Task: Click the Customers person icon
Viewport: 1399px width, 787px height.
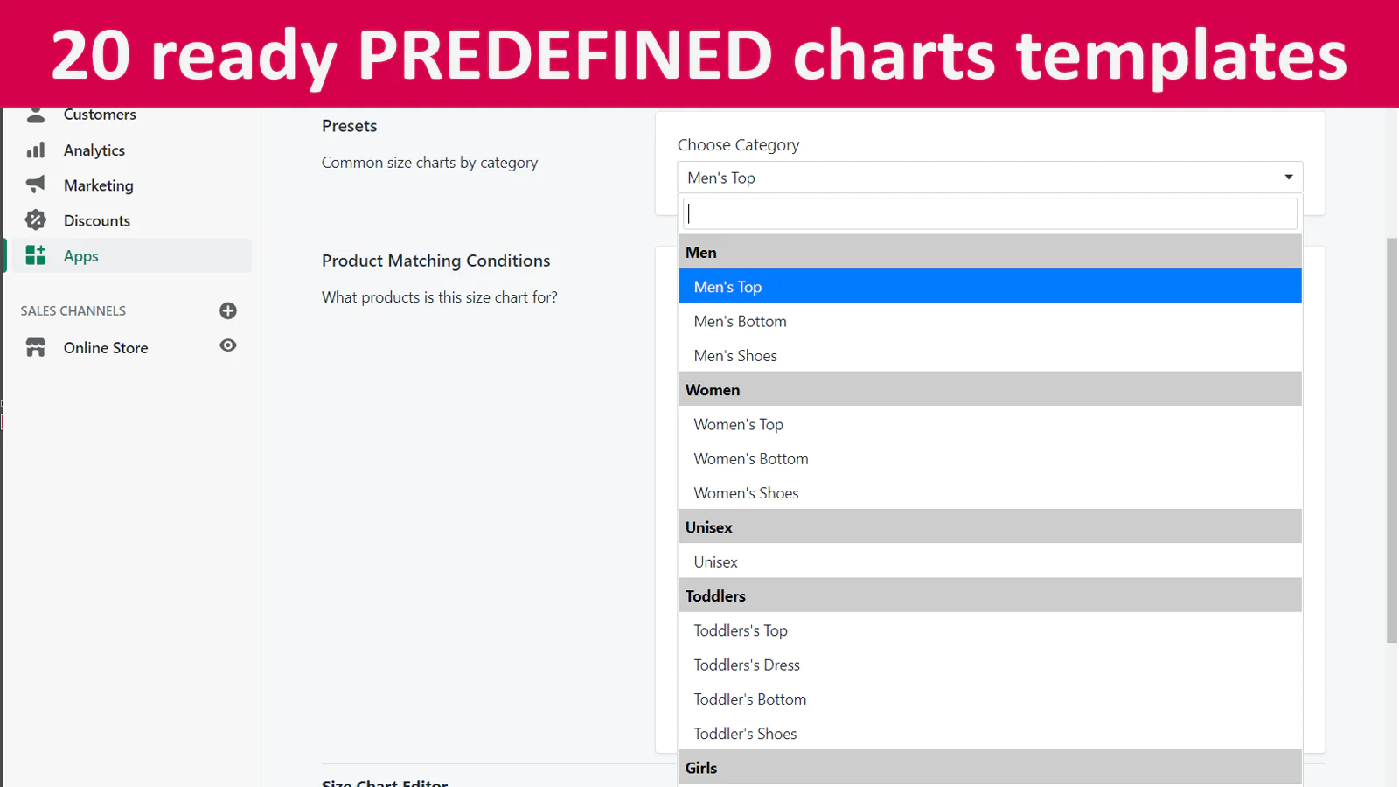Action: pyautogui.click(x=36, y=115)
